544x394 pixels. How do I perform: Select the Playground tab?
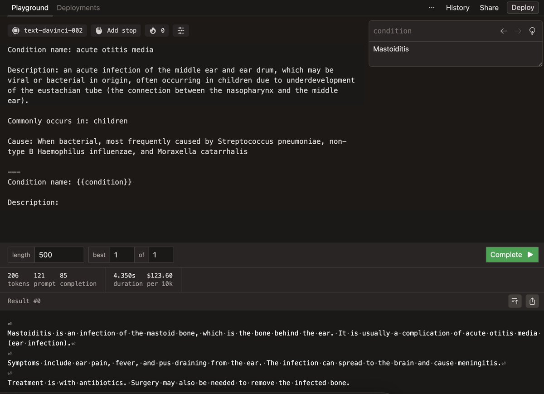tap(30, 8)
